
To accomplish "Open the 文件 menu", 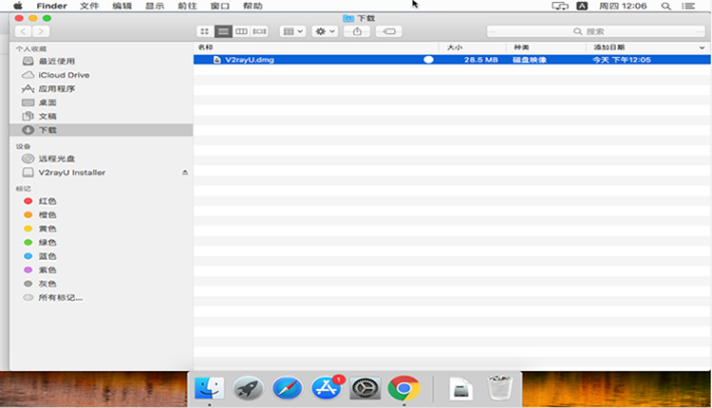I will pos(89,6).
